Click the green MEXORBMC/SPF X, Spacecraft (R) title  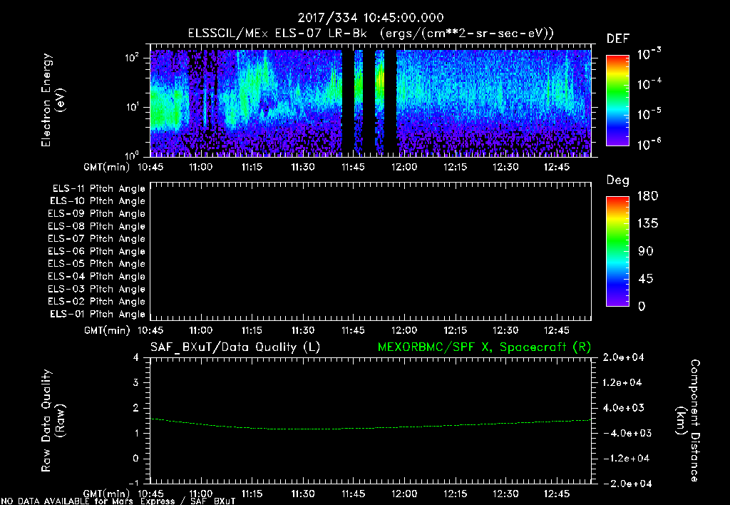coord(484,347)
